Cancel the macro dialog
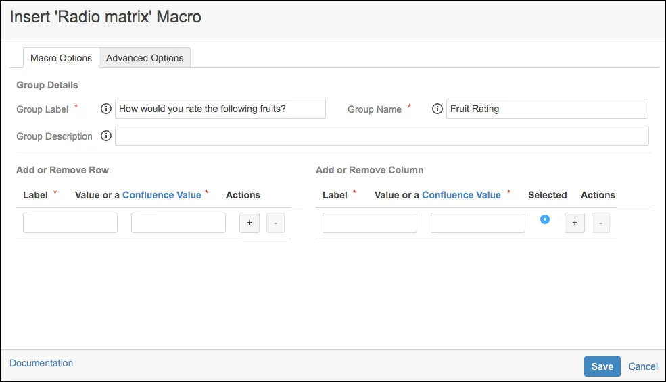The width and height of the screenshot is (666, 382). (643, 366)
